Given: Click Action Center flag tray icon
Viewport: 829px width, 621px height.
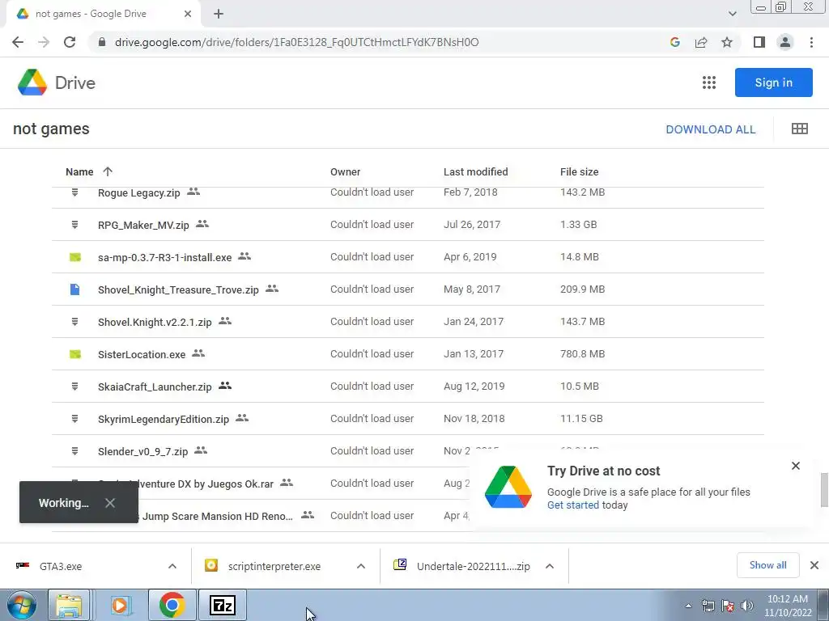Looking at the screenshot, I should [x=728, y=606].
